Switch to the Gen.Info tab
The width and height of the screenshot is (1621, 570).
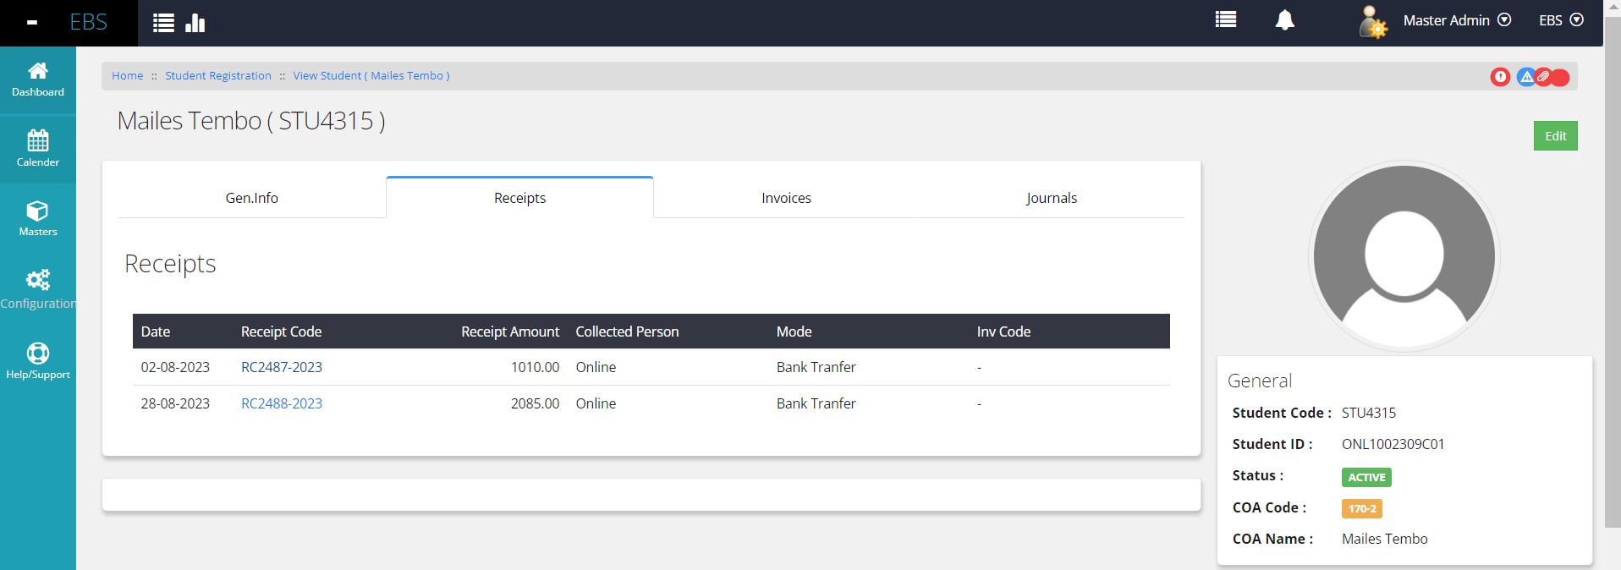251,198
